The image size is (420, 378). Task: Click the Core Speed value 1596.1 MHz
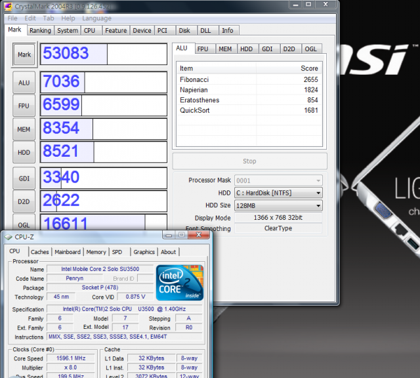pos(71,358)
